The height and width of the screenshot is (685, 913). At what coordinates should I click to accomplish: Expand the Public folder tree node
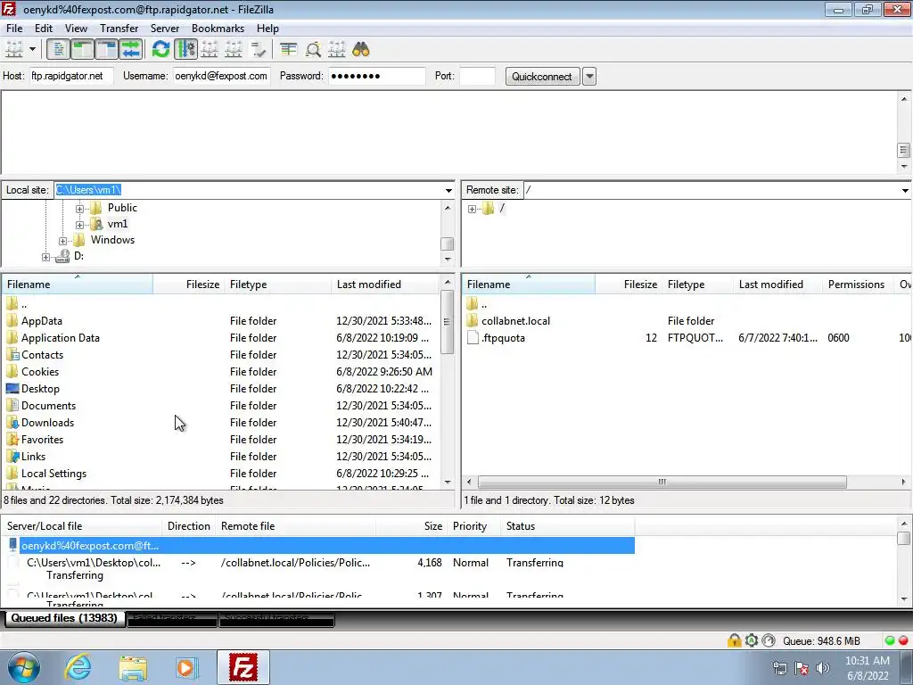point(79,208)
